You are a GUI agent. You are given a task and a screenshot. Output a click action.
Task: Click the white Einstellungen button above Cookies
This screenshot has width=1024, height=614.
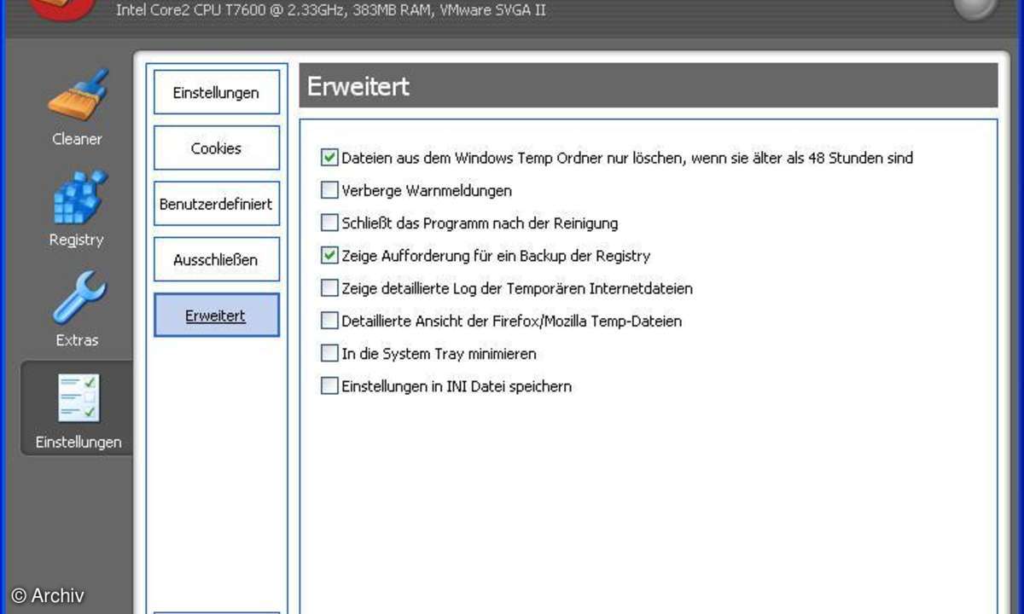point(216,93)
